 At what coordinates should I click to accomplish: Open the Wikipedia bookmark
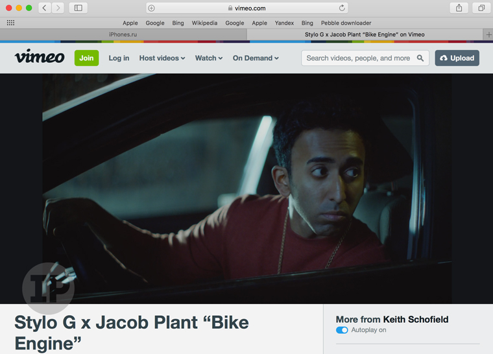[x=205, y=23]
